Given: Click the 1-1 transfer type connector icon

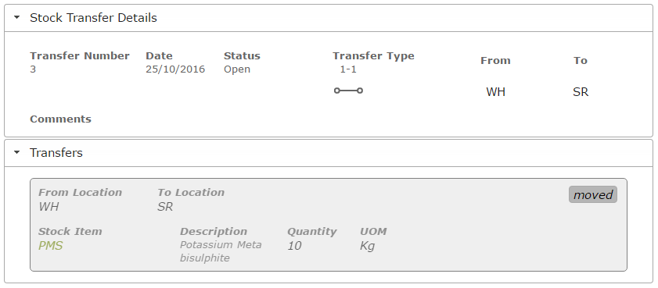Looking at the screenshot, I should click(x=348, y=91).
